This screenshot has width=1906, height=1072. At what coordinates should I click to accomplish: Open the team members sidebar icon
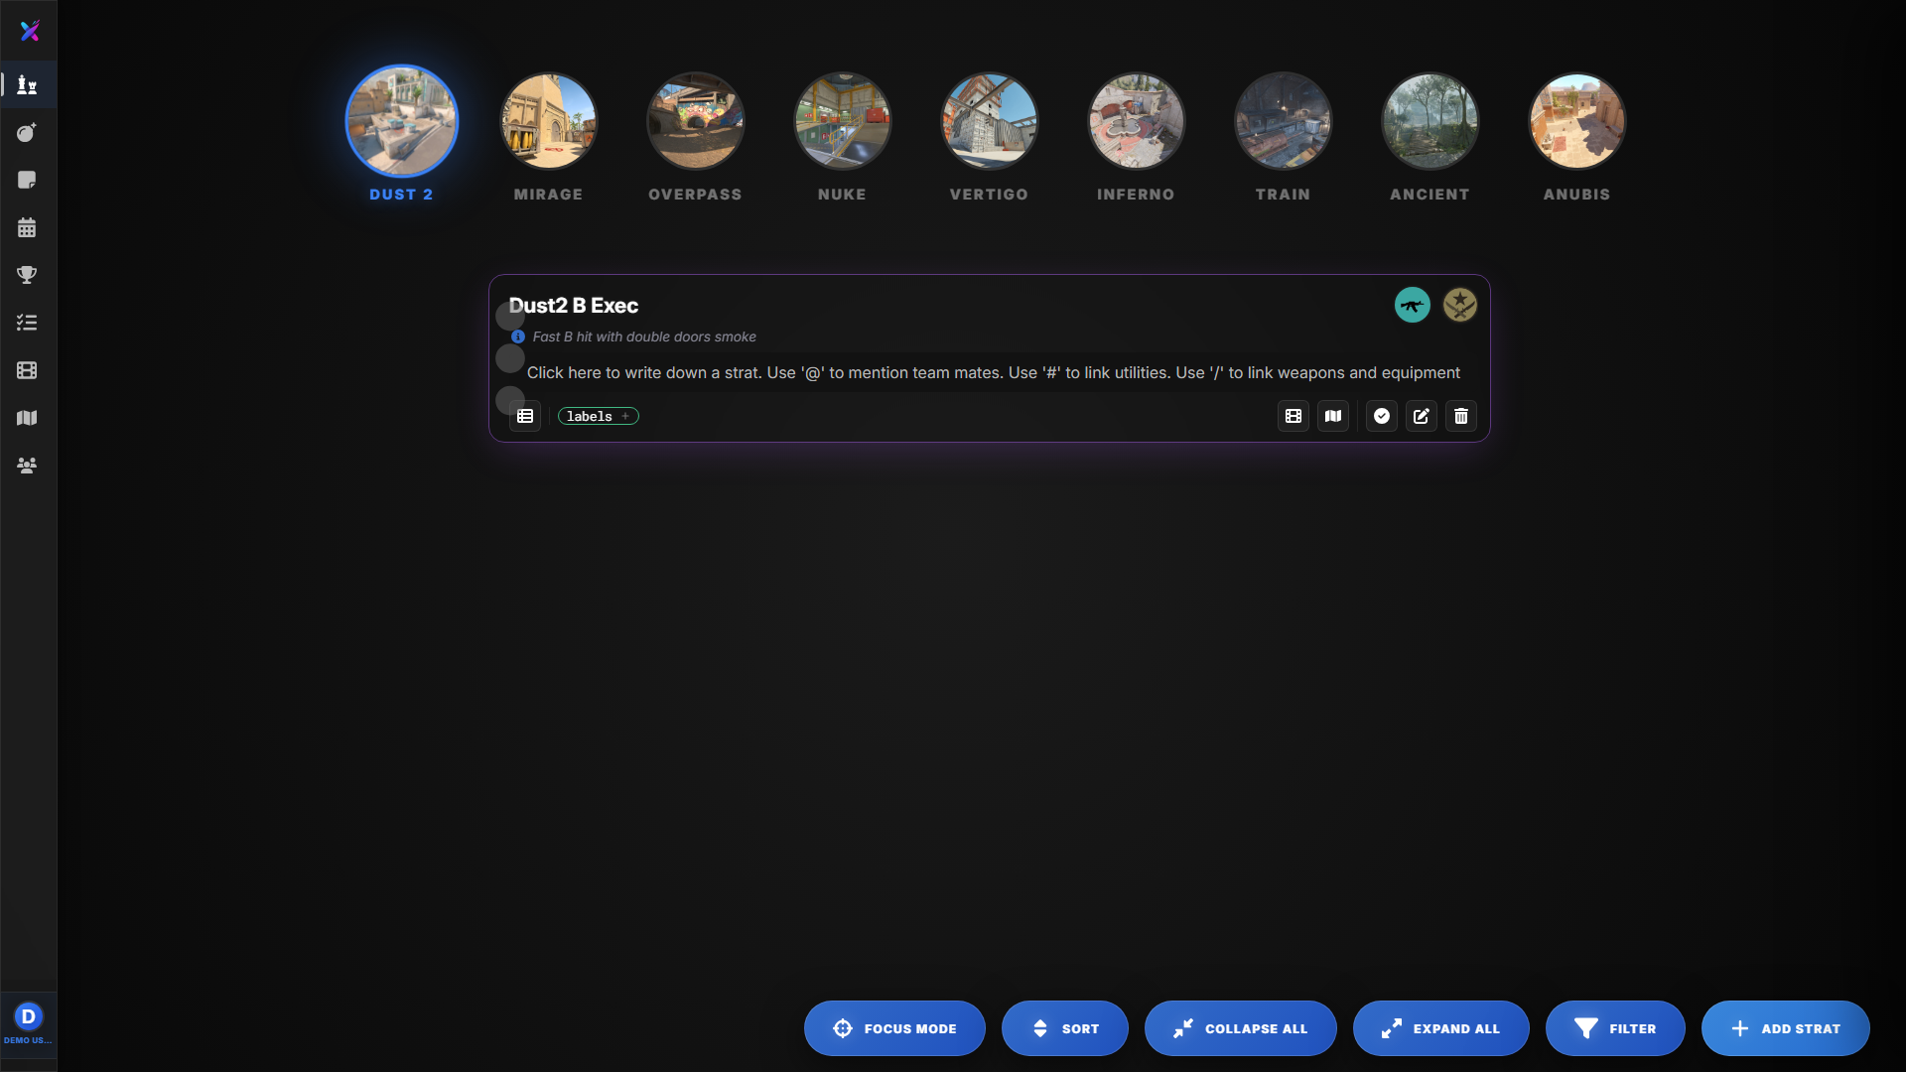click(27, 466)
